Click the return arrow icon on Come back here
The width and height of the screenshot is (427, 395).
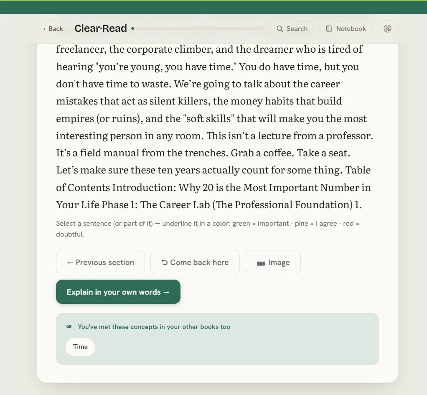(x=164, y=262)
